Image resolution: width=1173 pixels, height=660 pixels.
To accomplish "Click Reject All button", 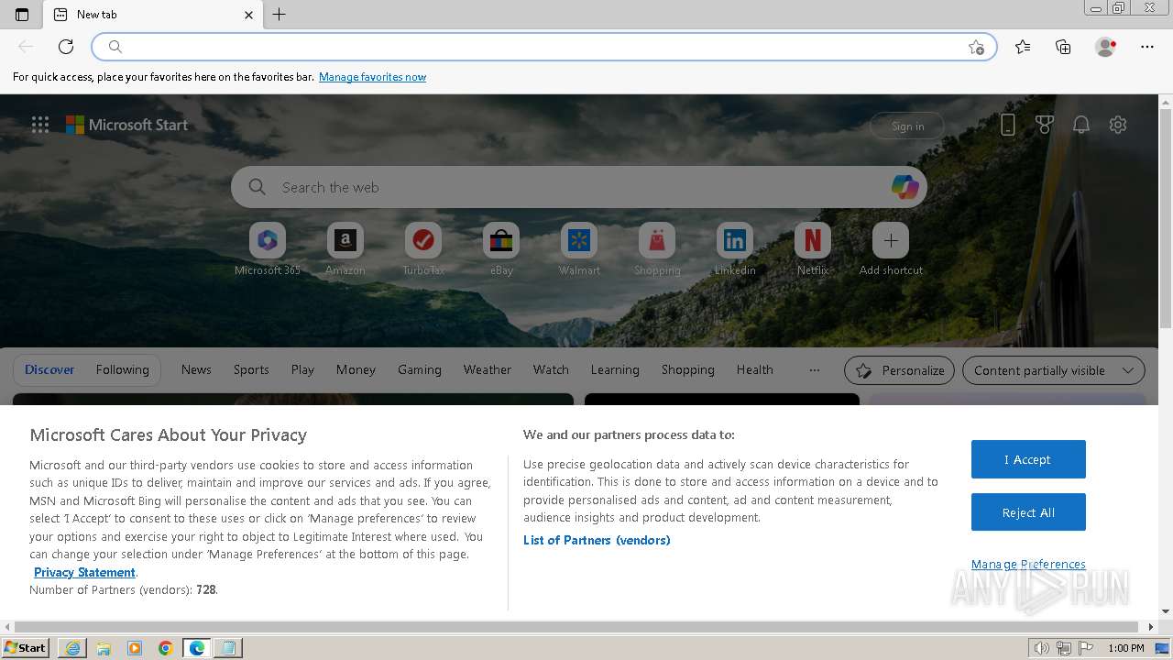I will point(1028,512).
